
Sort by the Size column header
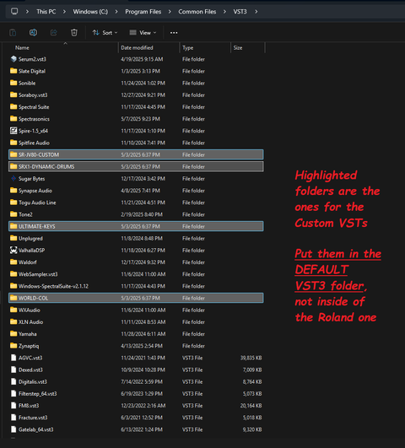point(238,48)
